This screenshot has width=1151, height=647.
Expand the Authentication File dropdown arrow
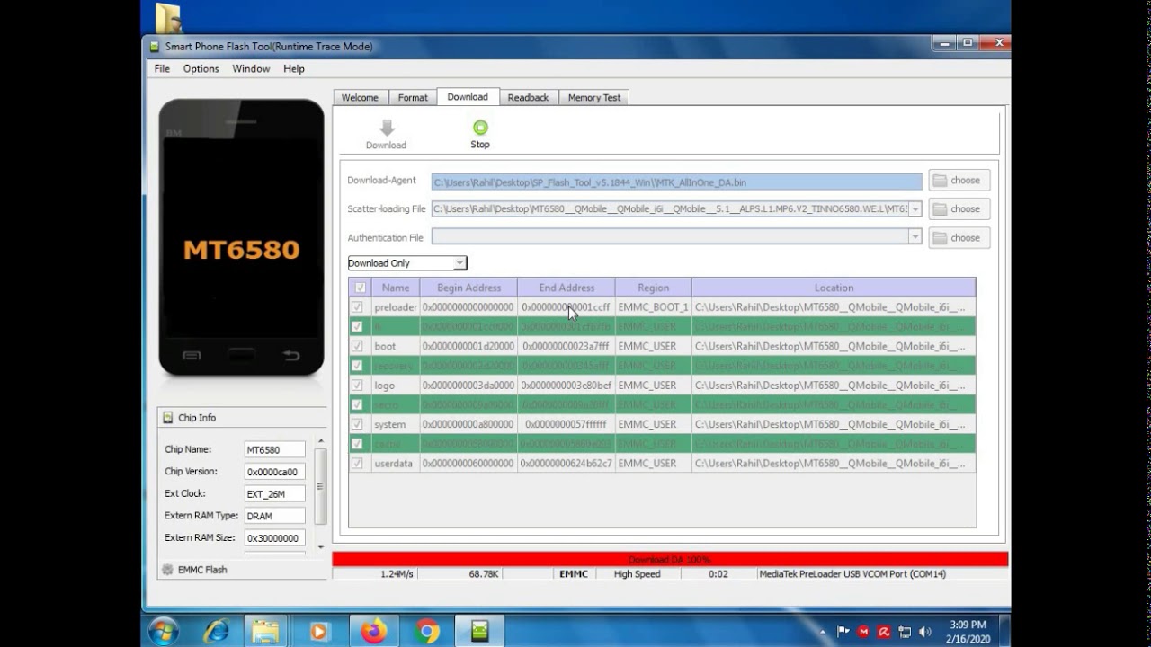915,237
